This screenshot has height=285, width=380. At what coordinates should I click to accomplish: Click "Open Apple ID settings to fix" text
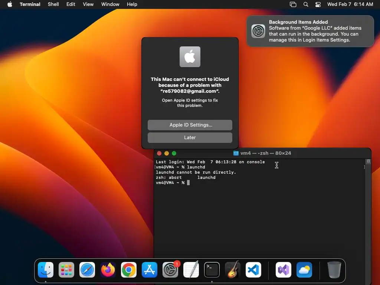[x=190, y=100]
